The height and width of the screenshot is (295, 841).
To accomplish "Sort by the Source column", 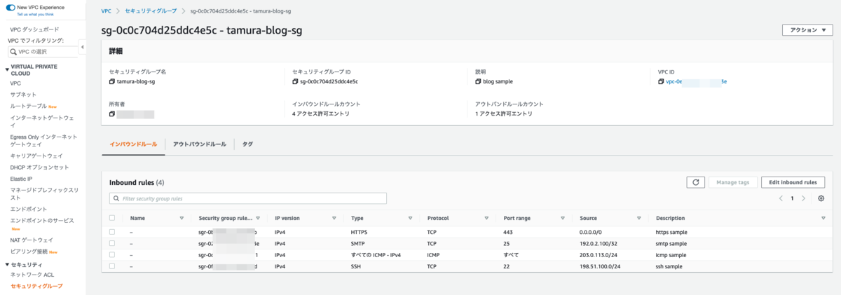I will [638, 219].
